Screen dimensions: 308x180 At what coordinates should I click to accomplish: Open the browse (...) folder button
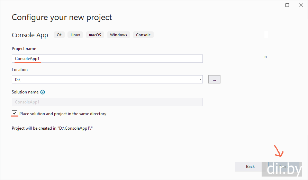coord(214,80)
